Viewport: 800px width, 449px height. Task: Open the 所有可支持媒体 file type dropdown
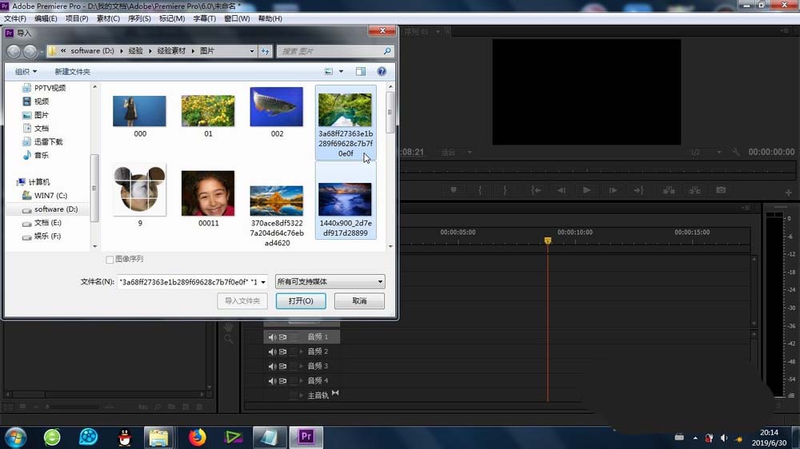pyautogui.click(x=330, y=281)
